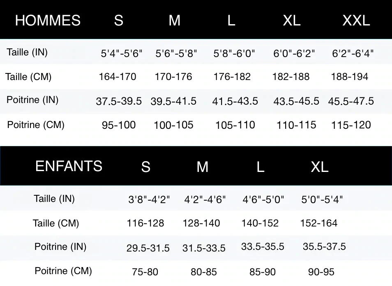The height and width of the screenshot is (286, 392).
Task: Click the 33.5-35.5 children's chest value
Action: (263, 247)
